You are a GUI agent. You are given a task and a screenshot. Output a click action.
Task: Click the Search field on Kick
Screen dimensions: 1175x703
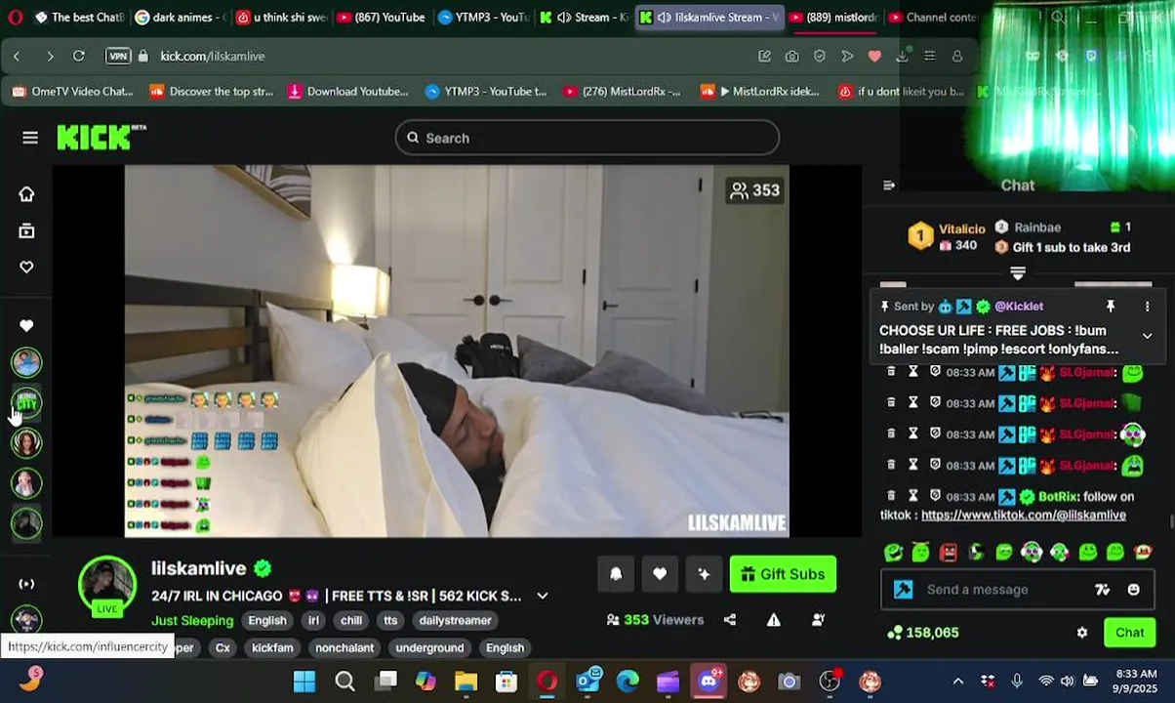[x=587, y=138]
